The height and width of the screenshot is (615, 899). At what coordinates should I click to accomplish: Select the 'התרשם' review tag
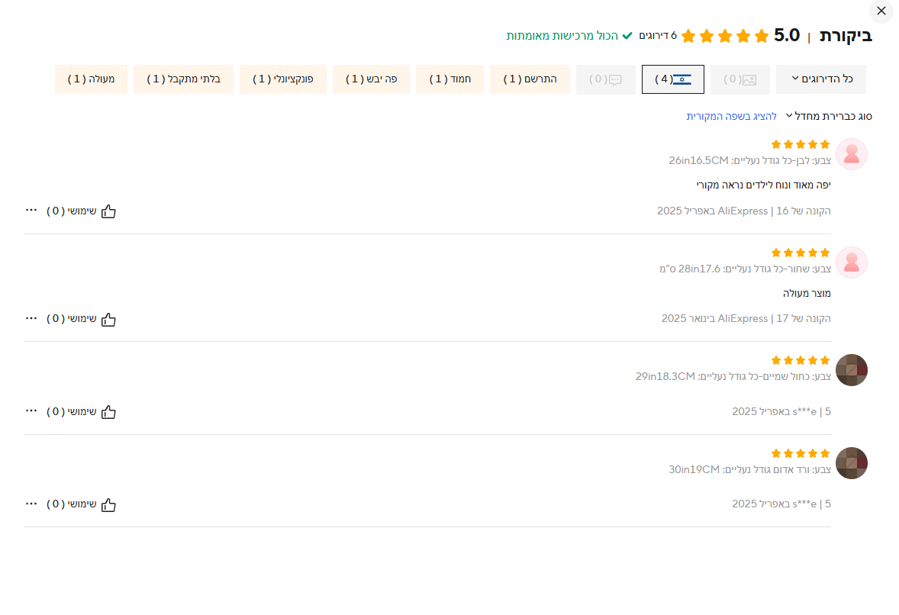click(x=530, y=79)
